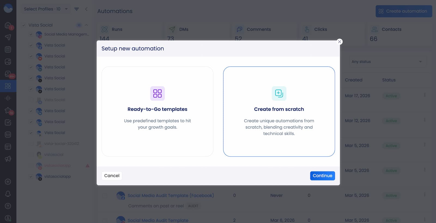Open kebab menu for Mar 17, 2026 row
The image size is (436, 223).
425,95
